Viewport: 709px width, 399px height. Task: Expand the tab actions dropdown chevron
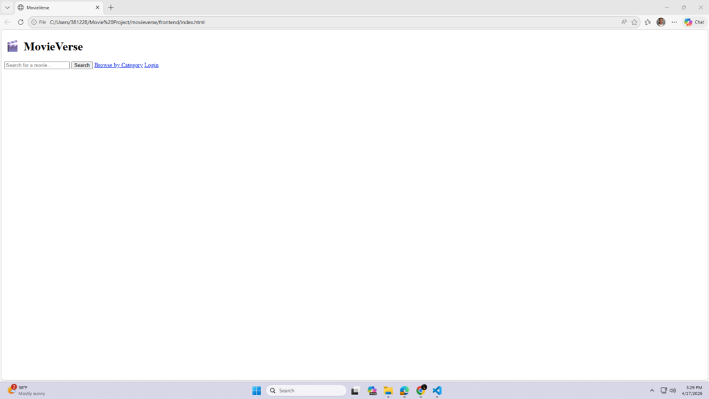click(x=7, y=8)
